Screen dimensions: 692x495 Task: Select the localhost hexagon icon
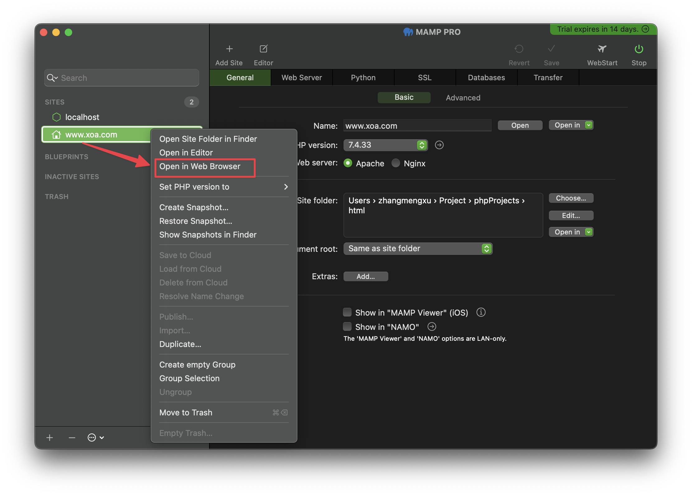pos(56,117)
